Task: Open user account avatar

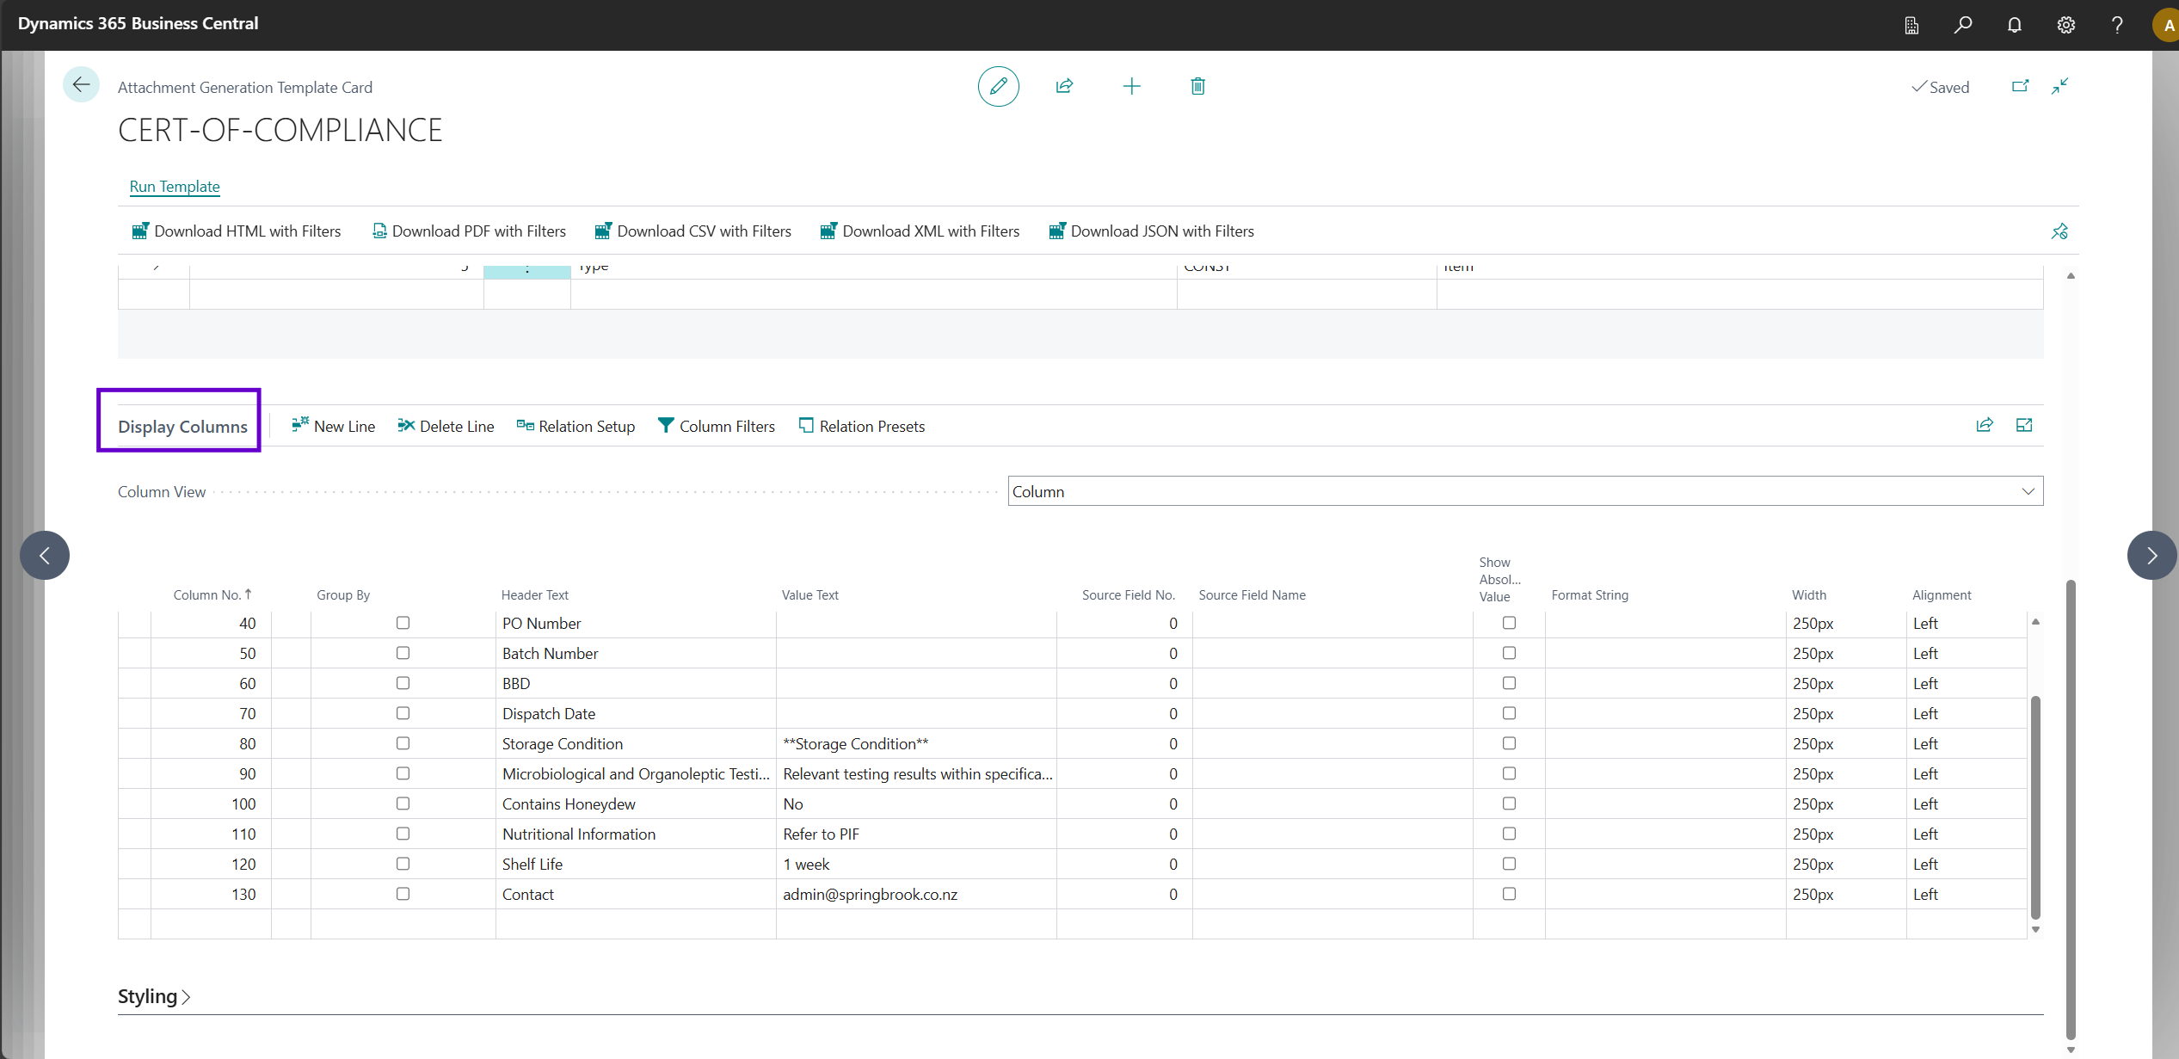Action: [2166, 25]
